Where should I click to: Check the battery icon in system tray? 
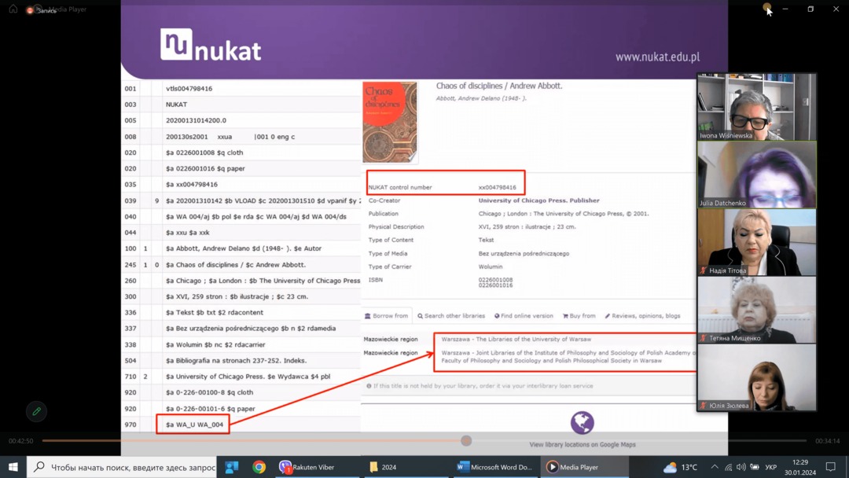point(754,467)
